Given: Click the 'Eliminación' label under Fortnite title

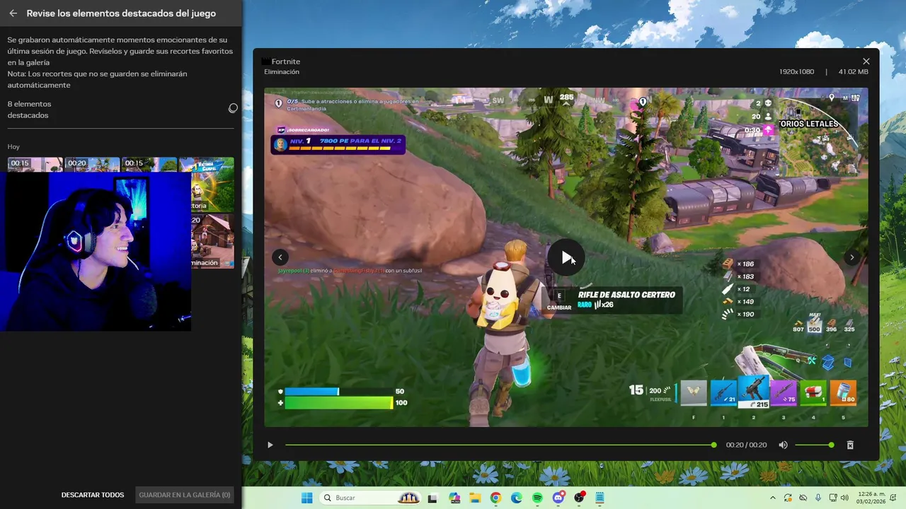Looking at the screenshot, I should click(x=282, y=72).
